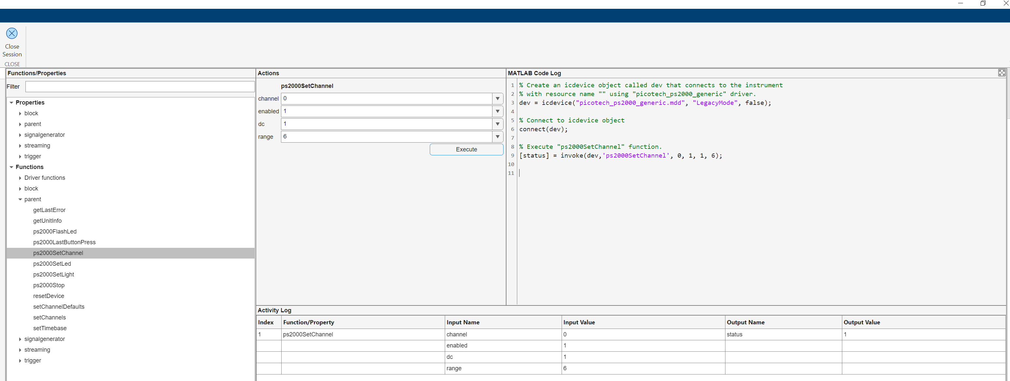This screenshot has height=381, width=1010.
Task: Open the enabled dropdown arrow
Action: 498,111
